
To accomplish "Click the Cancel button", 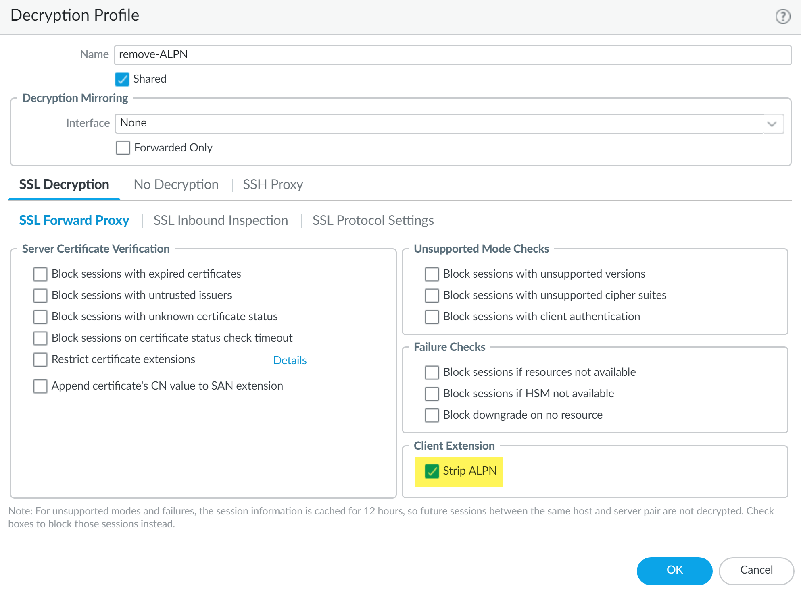I will click(756, 570).
